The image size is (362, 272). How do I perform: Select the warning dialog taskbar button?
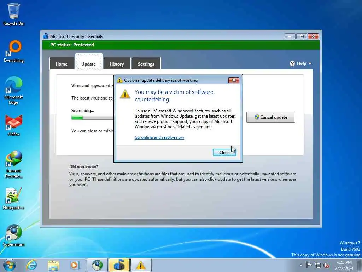141,265
